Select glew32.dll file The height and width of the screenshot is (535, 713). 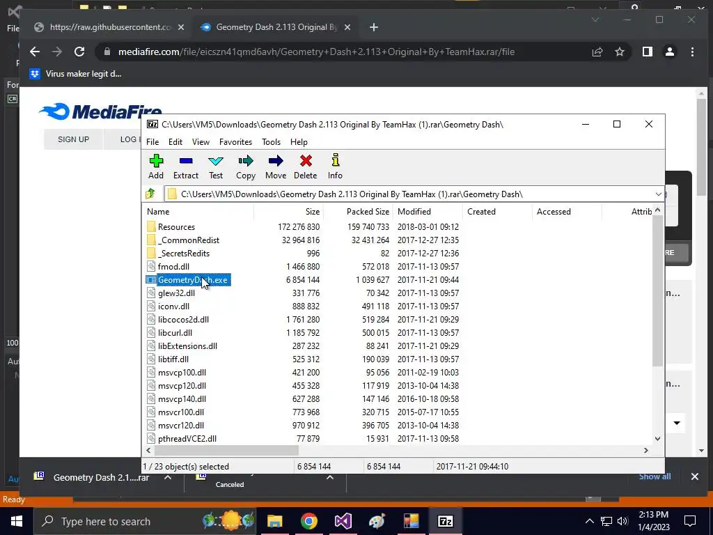click(x=176, y=293)
